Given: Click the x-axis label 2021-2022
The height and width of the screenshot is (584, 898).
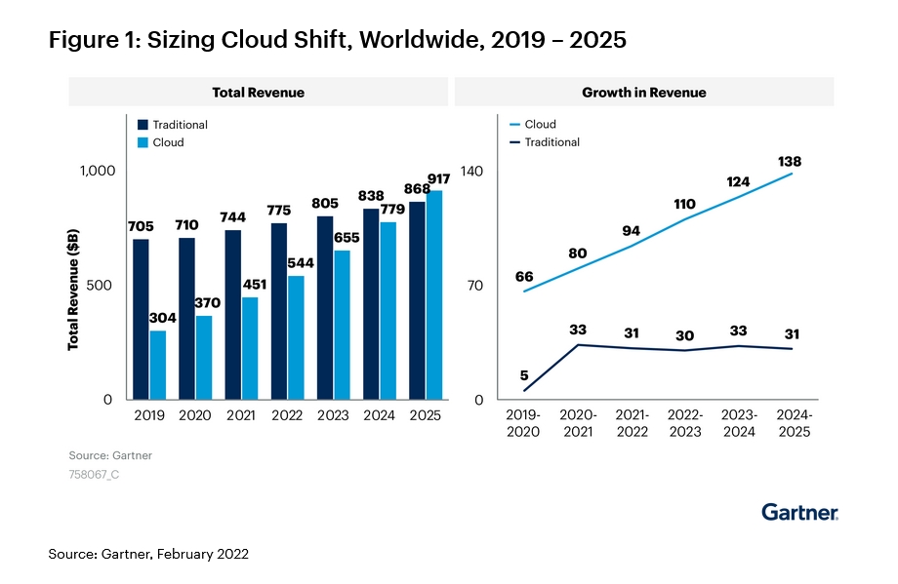Looking at the screenshot, I should pyautogui.click(x=633, y=423).
